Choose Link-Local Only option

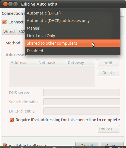[72, 36]
